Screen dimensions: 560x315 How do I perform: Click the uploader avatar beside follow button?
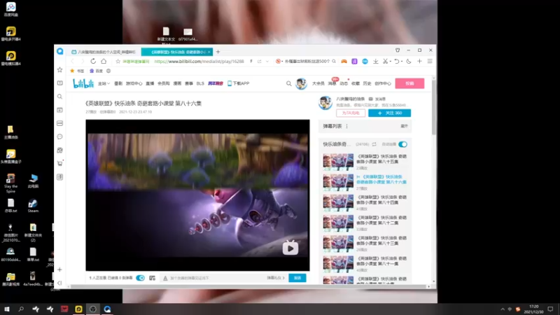point(325,103)
